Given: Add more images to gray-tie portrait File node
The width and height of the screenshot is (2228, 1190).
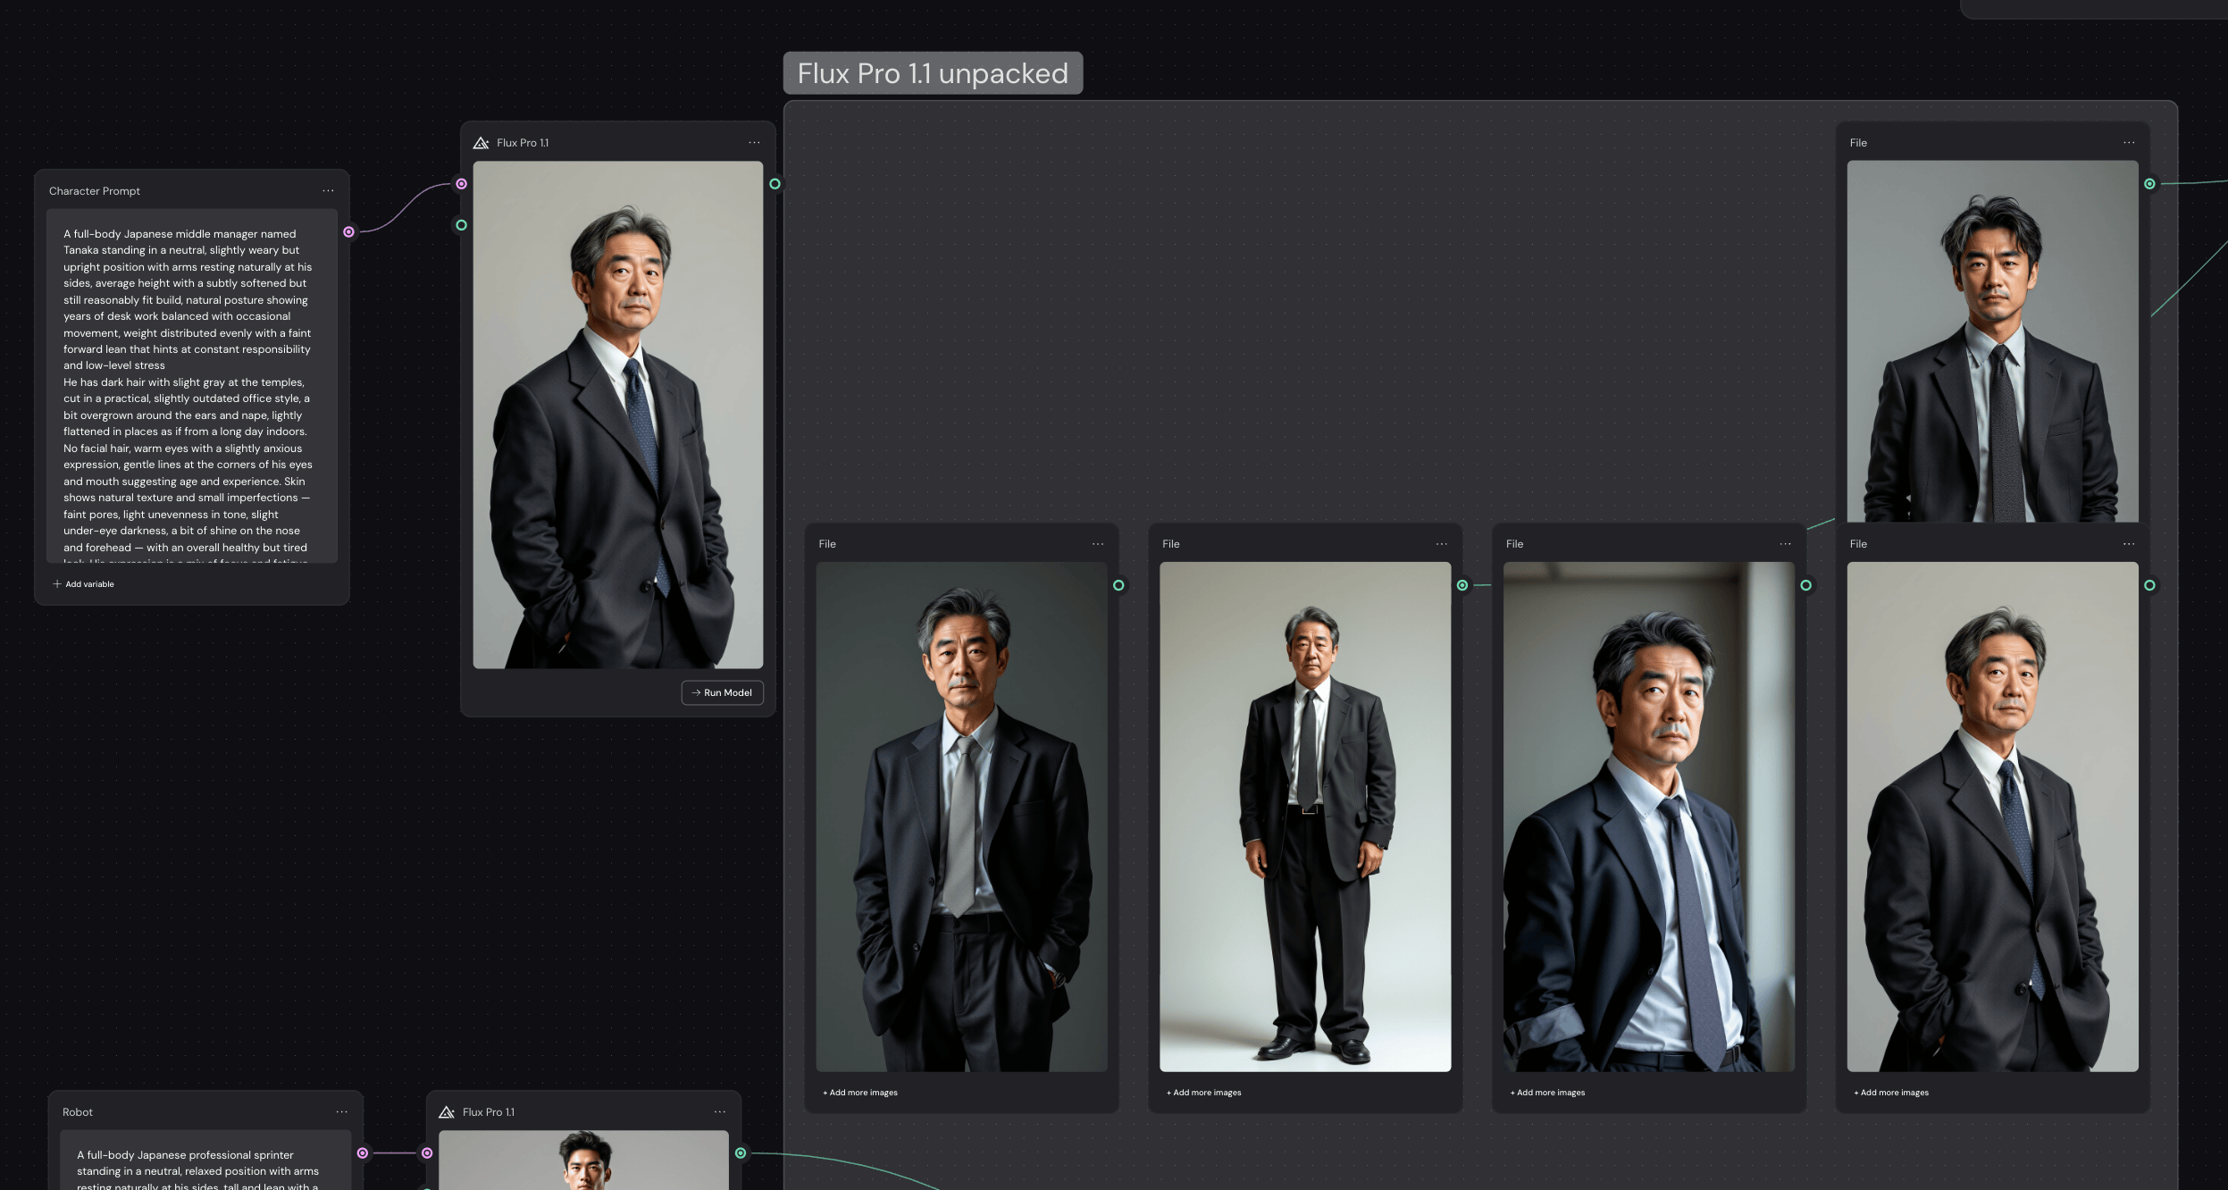Looking at the screenshot, I should click(860, 1093).
